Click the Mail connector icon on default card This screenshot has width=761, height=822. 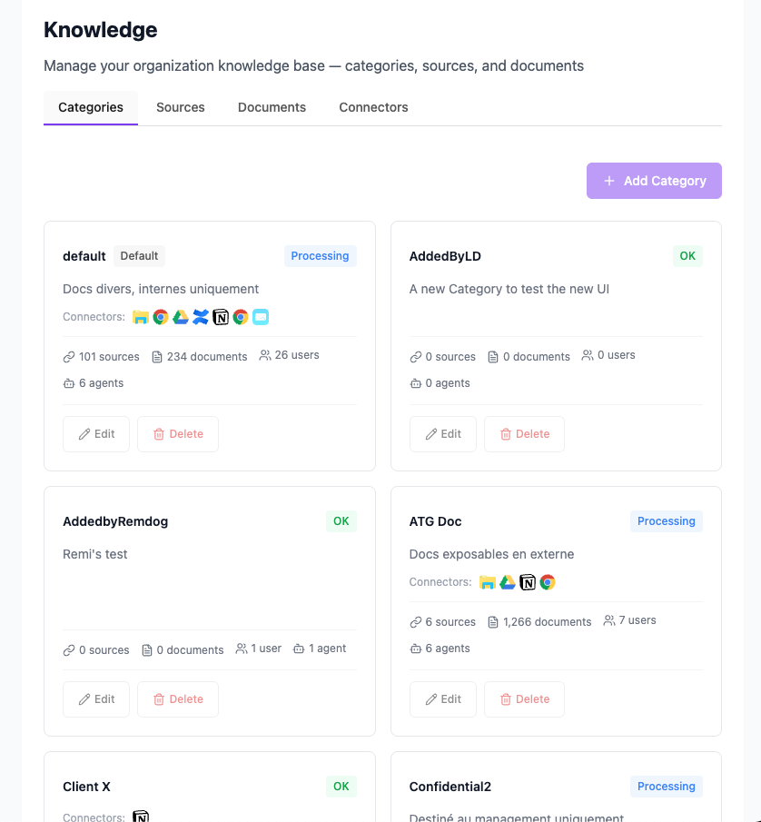point(261,316)
